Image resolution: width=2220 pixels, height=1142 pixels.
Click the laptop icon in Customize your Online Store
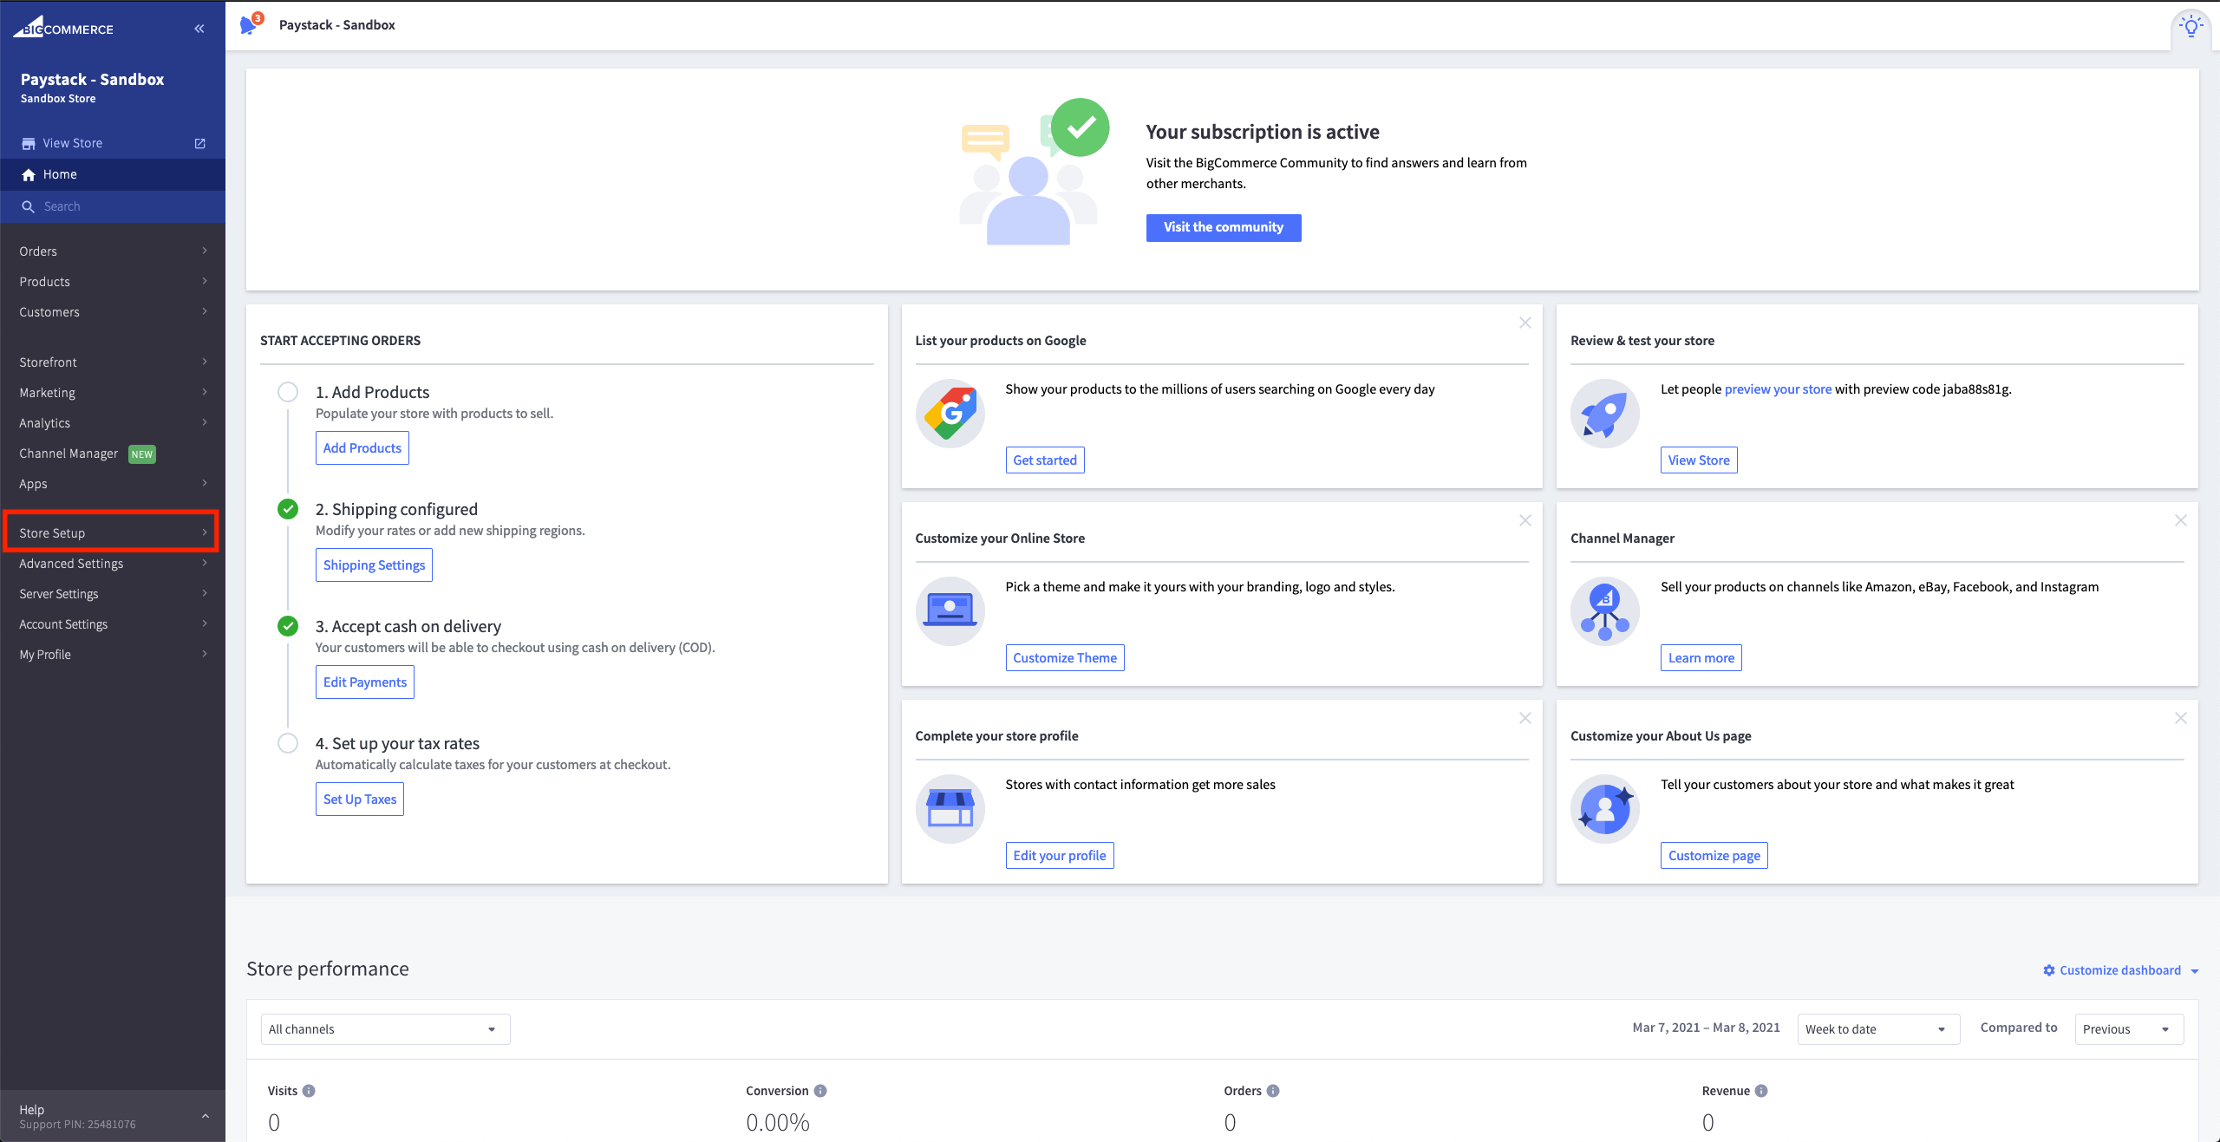pos(950,611)
